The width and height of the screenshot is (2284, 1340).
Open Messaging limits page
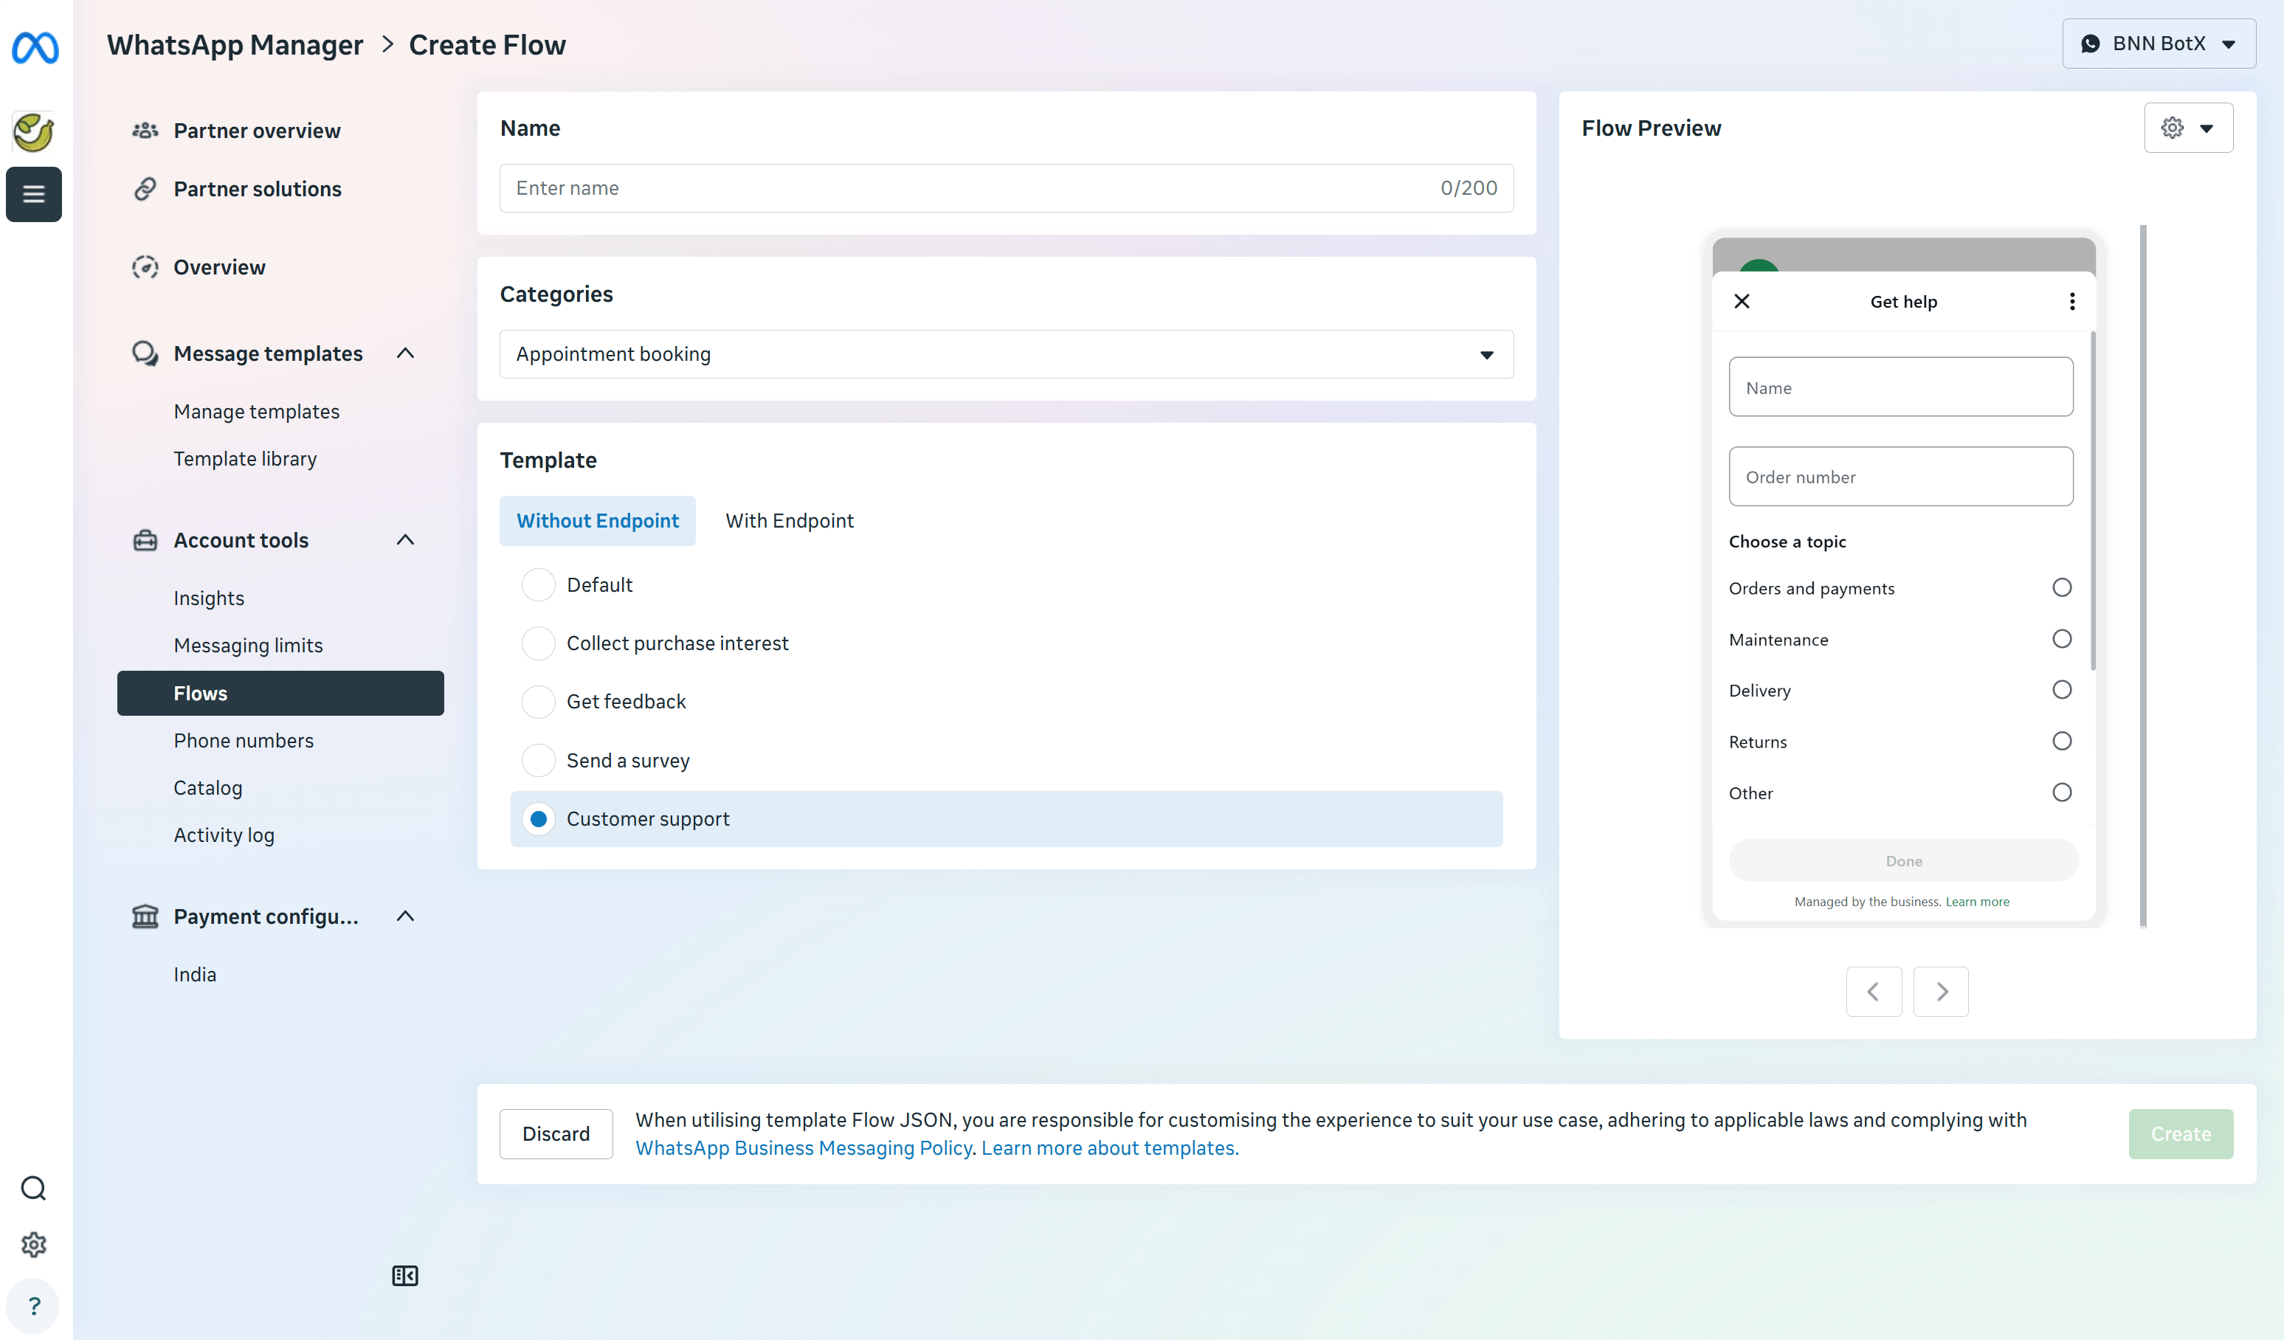pos(249,645)
